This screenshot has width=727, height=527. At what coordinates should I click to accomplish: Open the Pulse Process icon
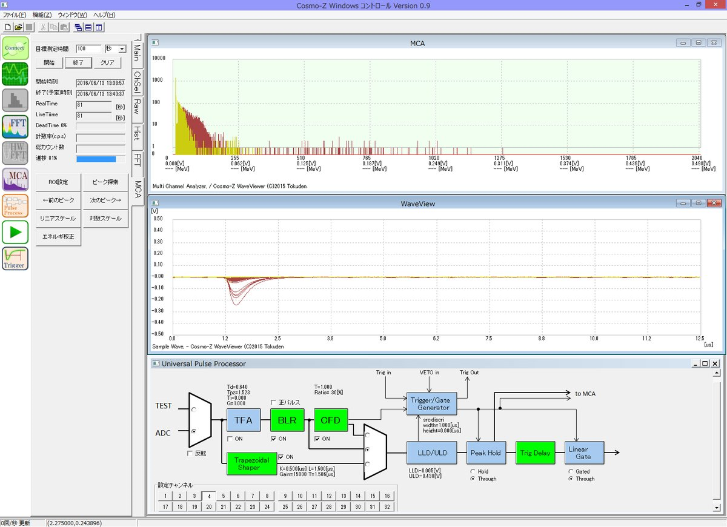(x=15, y=206)
